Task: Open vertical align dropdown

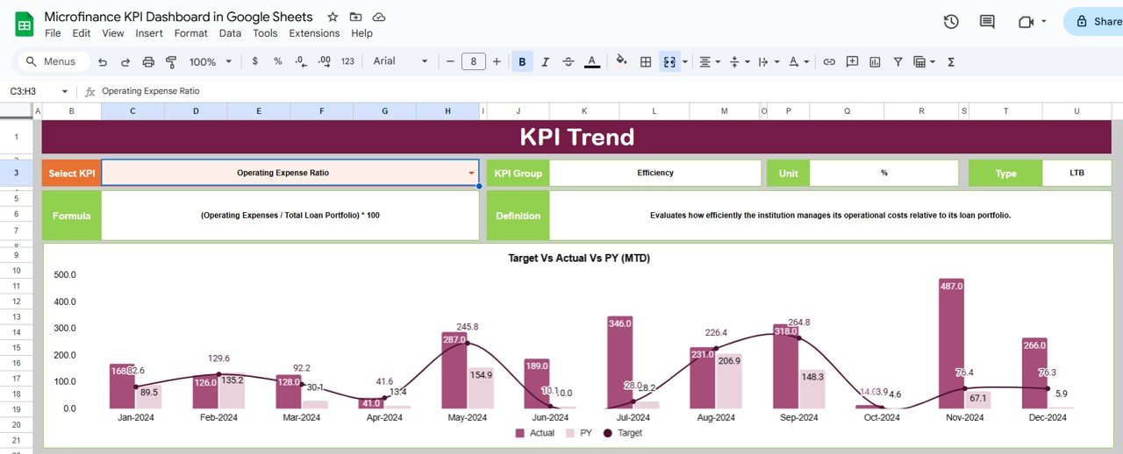Action: point(740,61)
